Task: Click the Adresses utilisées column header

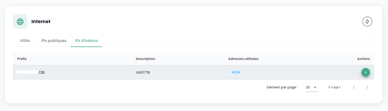Action: coord(243,59)
